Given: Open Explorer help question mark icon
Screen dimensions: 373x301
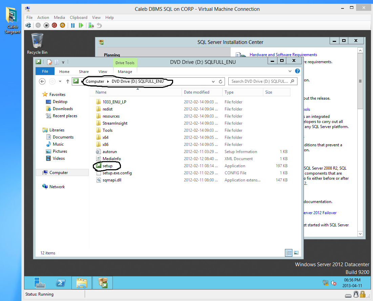Looking at the screenshot, I should (297, 71).
